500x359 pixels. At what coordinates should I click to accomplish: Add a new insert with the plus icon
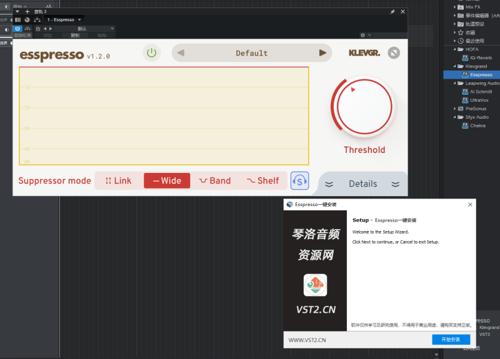coord(27,12)
